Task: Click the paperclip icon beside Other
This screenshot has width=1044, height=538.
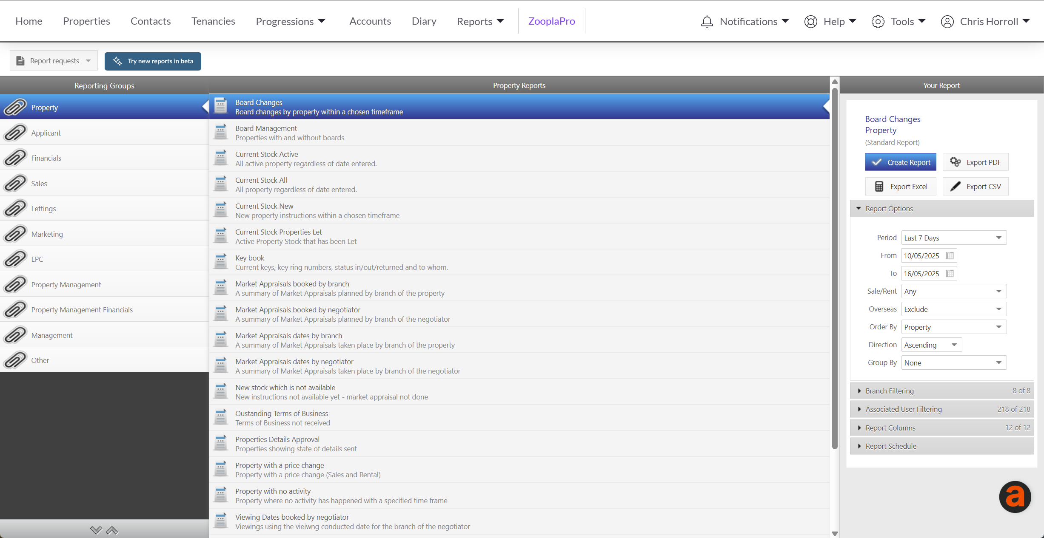Action: coord(15,360)
